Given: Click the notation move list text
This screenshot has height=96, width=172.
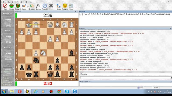Looking at the screenshot, I should (x=125, y=14).
